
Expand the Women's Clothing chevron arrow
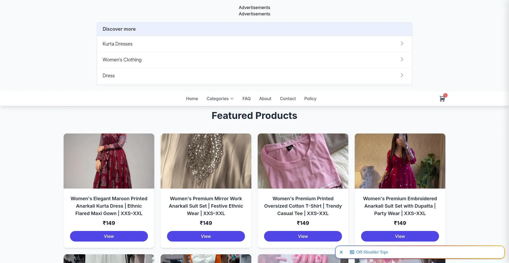point(402,59)
